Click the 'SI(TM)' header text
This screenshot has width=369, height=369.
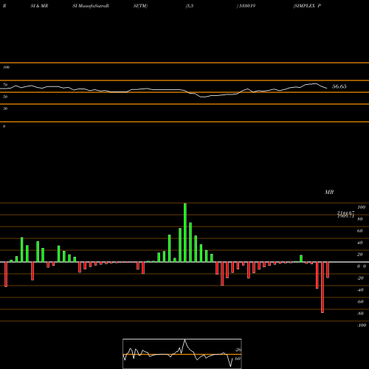(140, 6)
